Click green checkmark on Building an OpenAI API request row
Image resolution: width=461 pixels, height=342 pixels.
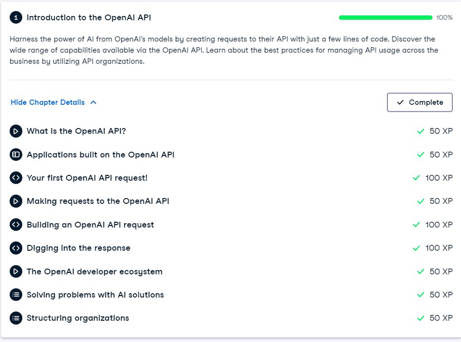tap(416, 225)
